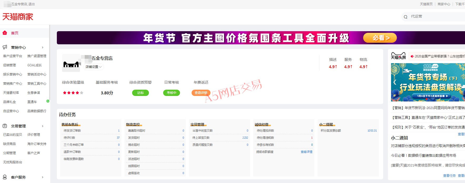
Task: Click the 出售中的宝贝数 row
Action: [220, 131]
